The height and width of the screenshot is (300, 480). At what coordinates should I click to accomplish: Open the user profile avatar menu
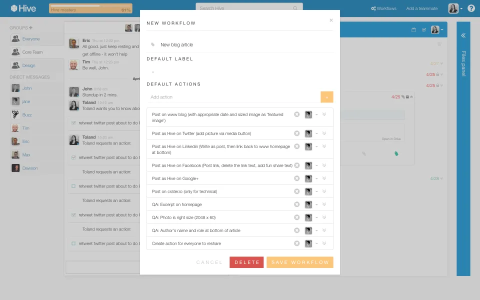pyautogui.click(x=455, y=8)
